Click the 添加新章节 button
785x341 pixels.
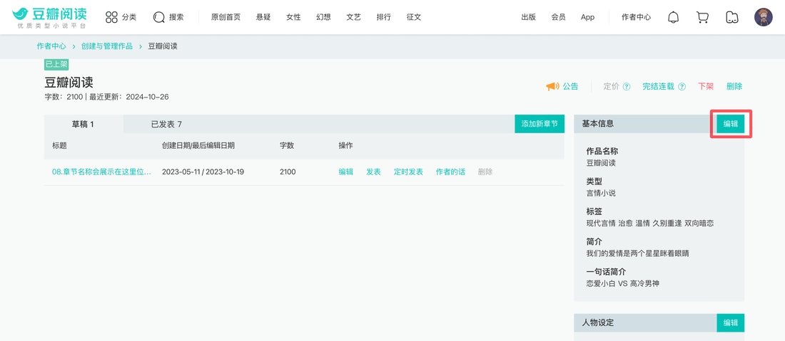pyautogui.click(x=540, y=123)
